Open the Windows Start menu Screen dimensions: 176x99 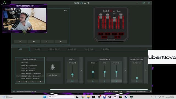click(45, 97)
